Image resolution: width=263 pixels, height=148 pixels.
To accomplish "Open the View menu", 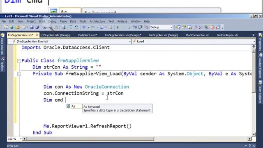I will click(x=20, y=21).
